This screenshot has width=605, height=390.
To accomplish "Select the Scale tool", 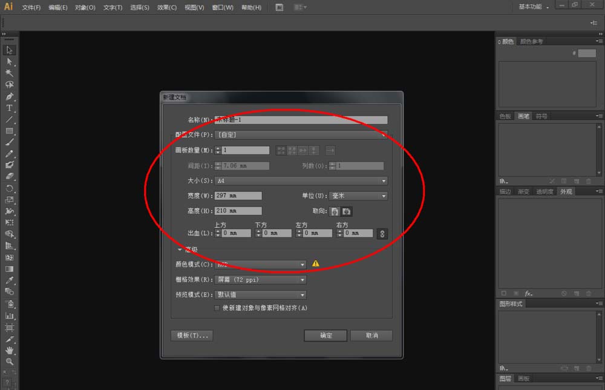I will tap(9, 200).
